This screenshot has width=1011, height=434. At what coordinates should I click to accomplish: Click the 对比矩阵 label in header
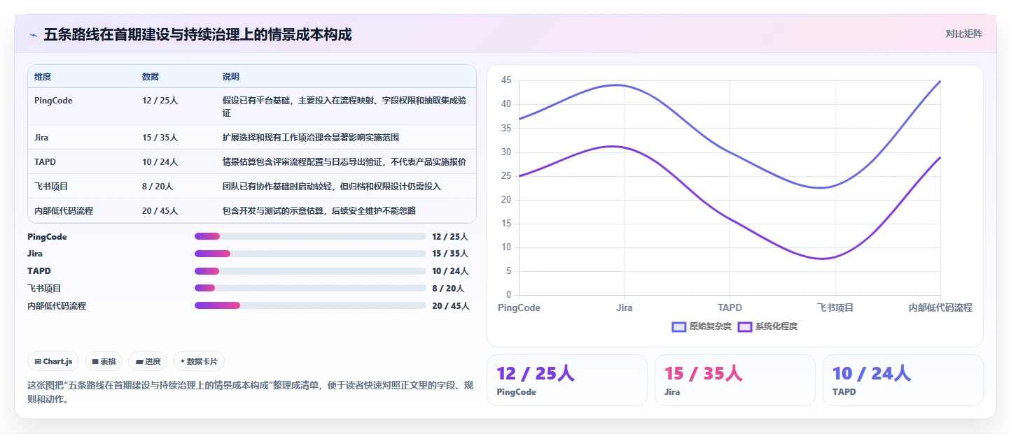pyautogui.click(x=963, y=34)
